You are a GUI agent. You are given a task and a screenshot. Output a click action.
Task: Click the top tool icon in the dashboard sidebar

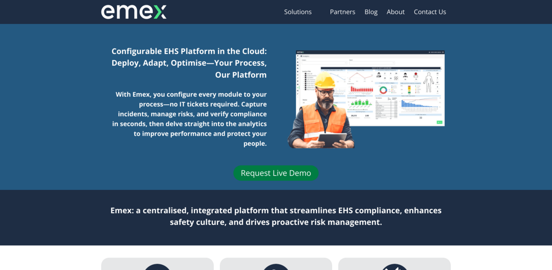click(297, 56)
